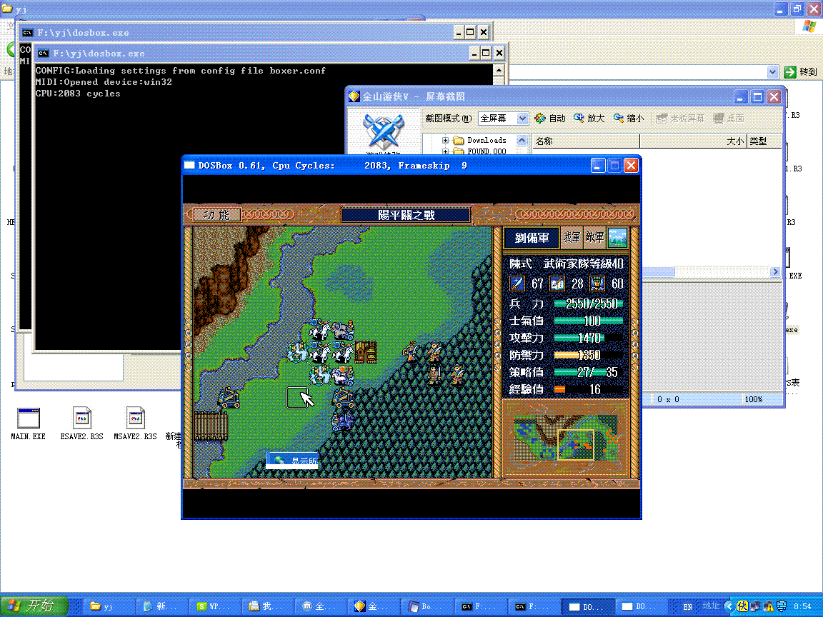Click the 自动 capture tool icon

[549, 119]
